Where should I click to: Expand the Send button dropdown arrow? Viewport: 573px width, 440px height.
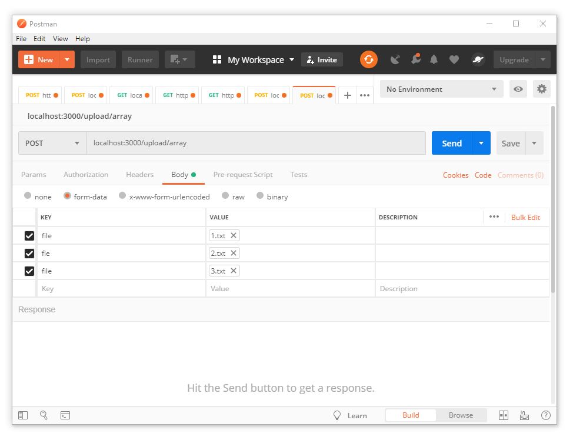481,143
